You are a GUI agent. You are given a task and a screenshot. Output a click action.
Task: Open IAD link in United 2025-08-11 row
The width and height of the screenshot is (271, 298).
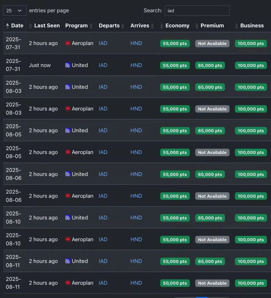103,261
